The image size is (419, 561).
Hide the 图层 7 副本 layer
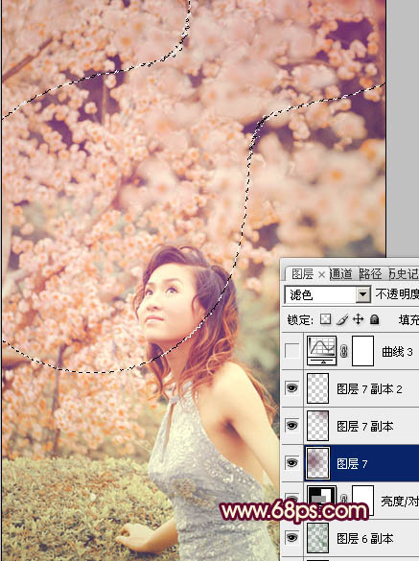[x=292, y=426]
